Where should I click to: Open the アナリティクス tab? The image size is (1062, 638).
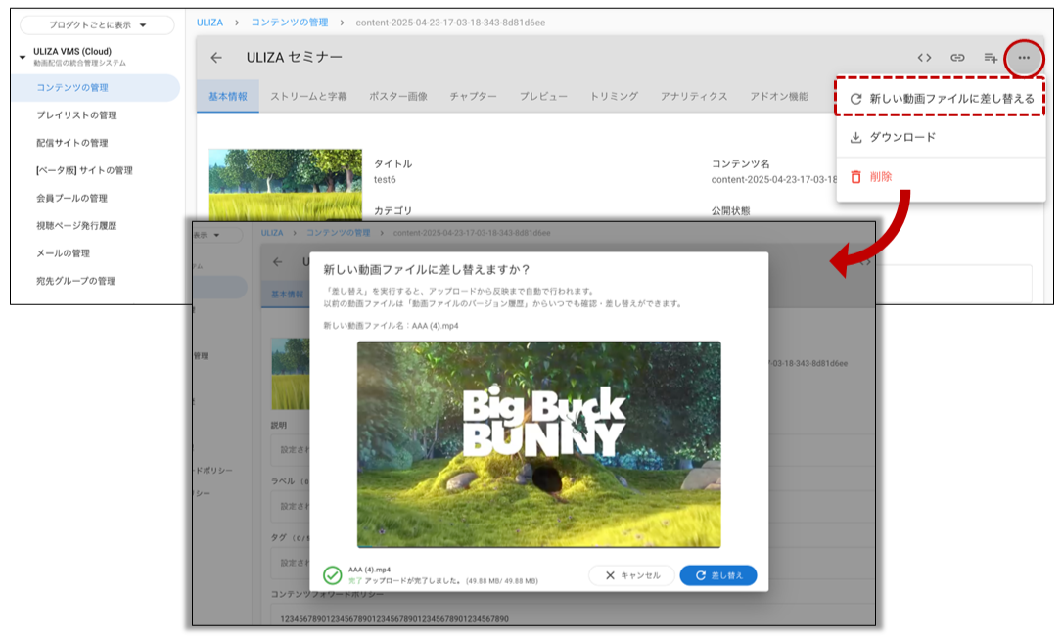click(694, 96)
